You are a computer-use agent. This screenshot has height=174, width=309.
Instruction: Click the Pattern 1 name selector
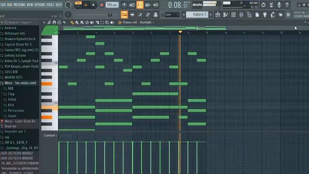[x=197, y=14]
